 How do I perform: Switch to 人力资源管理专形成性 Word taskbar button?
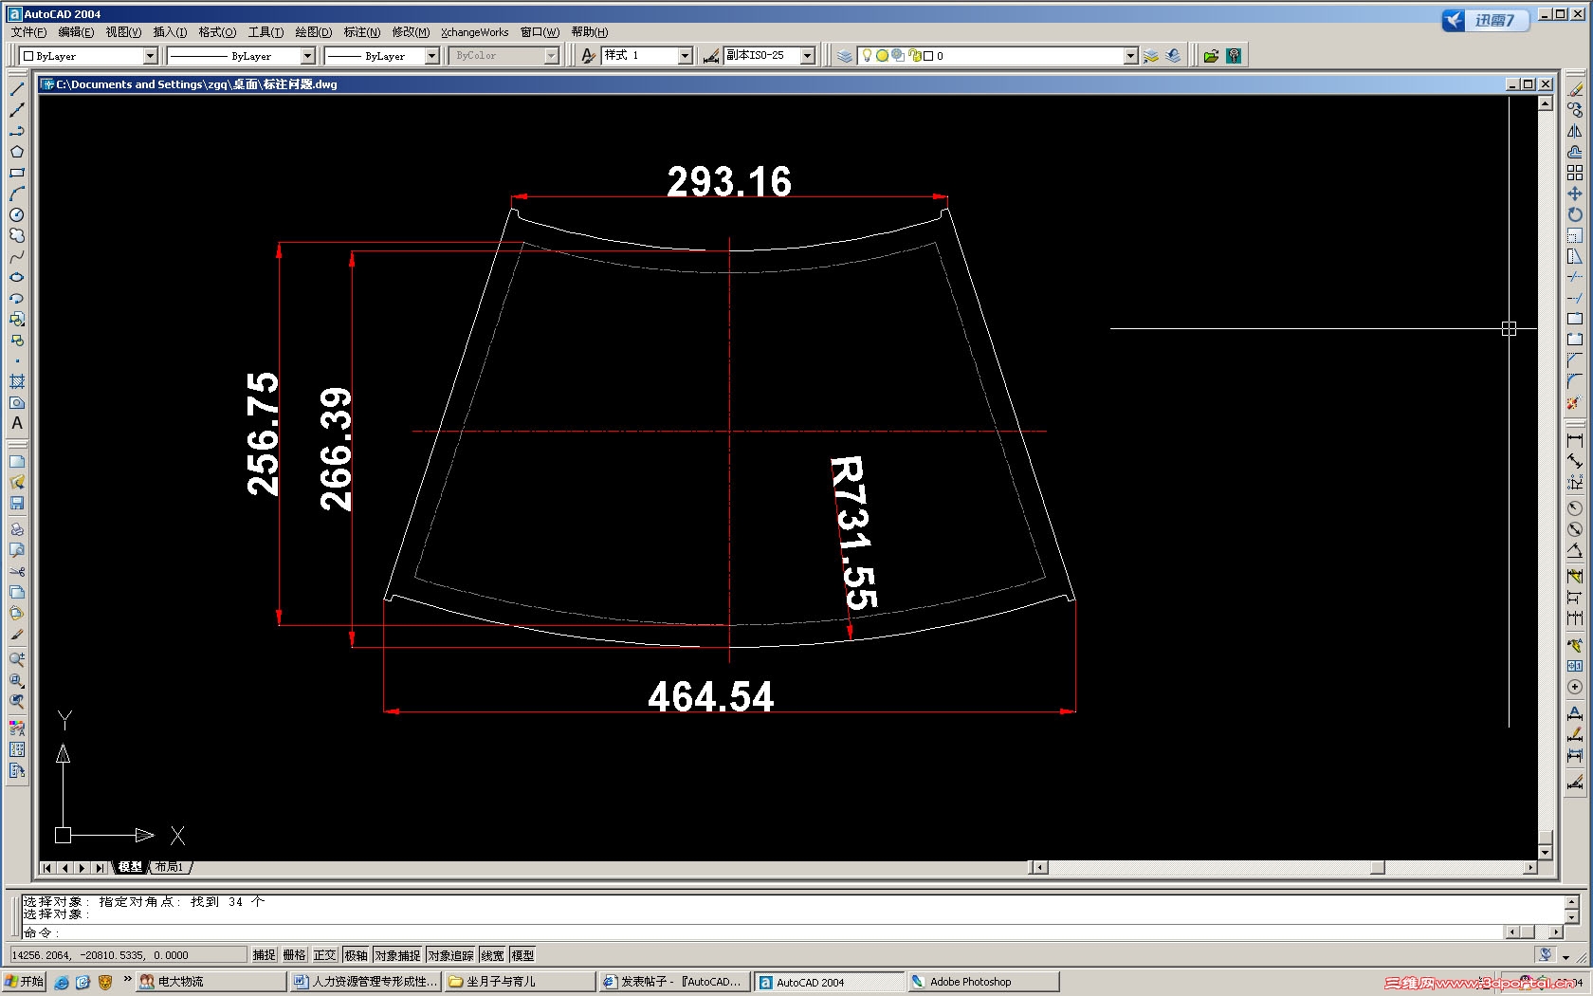click(x=365, y=982)
